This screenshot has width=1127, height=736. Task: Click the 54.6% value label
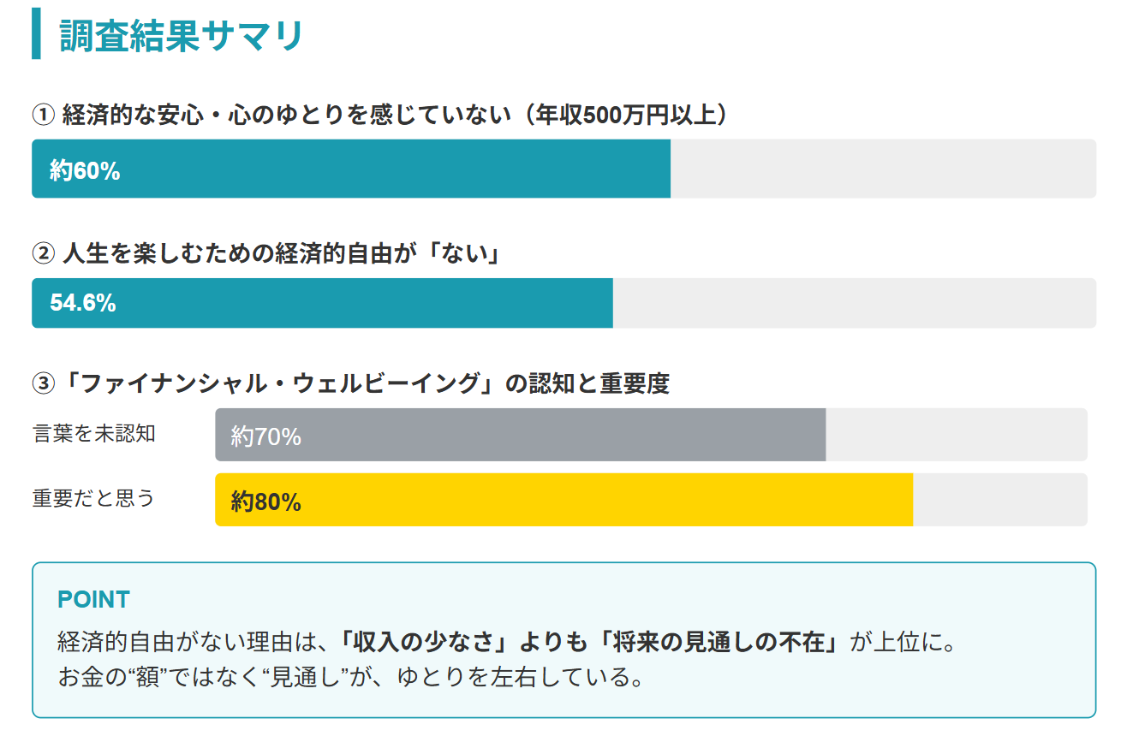83,303
